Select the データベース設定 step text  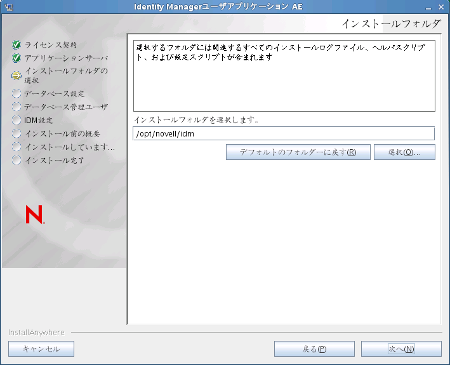pyautogui.click(x=54, y=93)
